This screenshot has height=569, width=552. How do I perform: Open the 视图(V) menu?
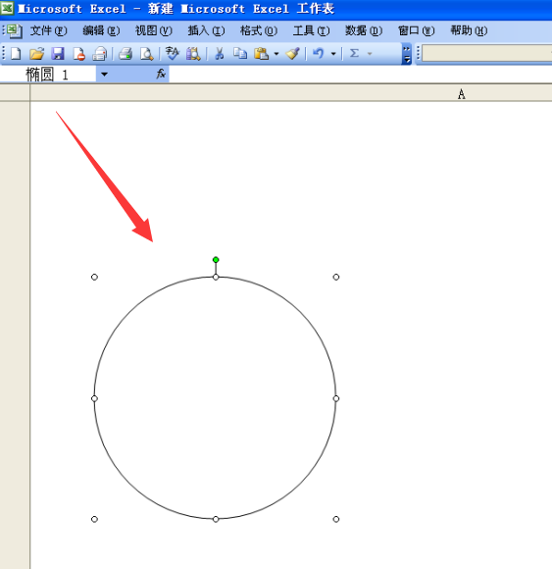[154, 30]
